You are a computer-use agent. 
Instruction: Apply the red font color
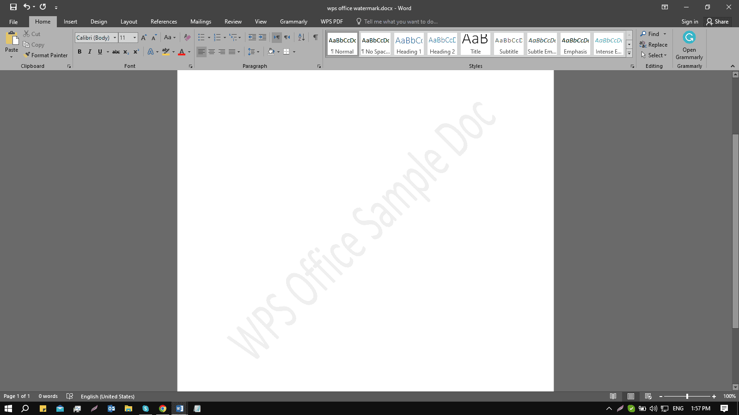[x=182, y=52]
